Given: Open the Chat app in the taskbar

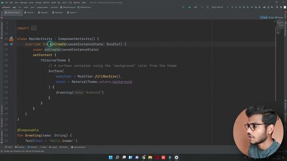Looking at the screenshot, I should tap(137, 157).
